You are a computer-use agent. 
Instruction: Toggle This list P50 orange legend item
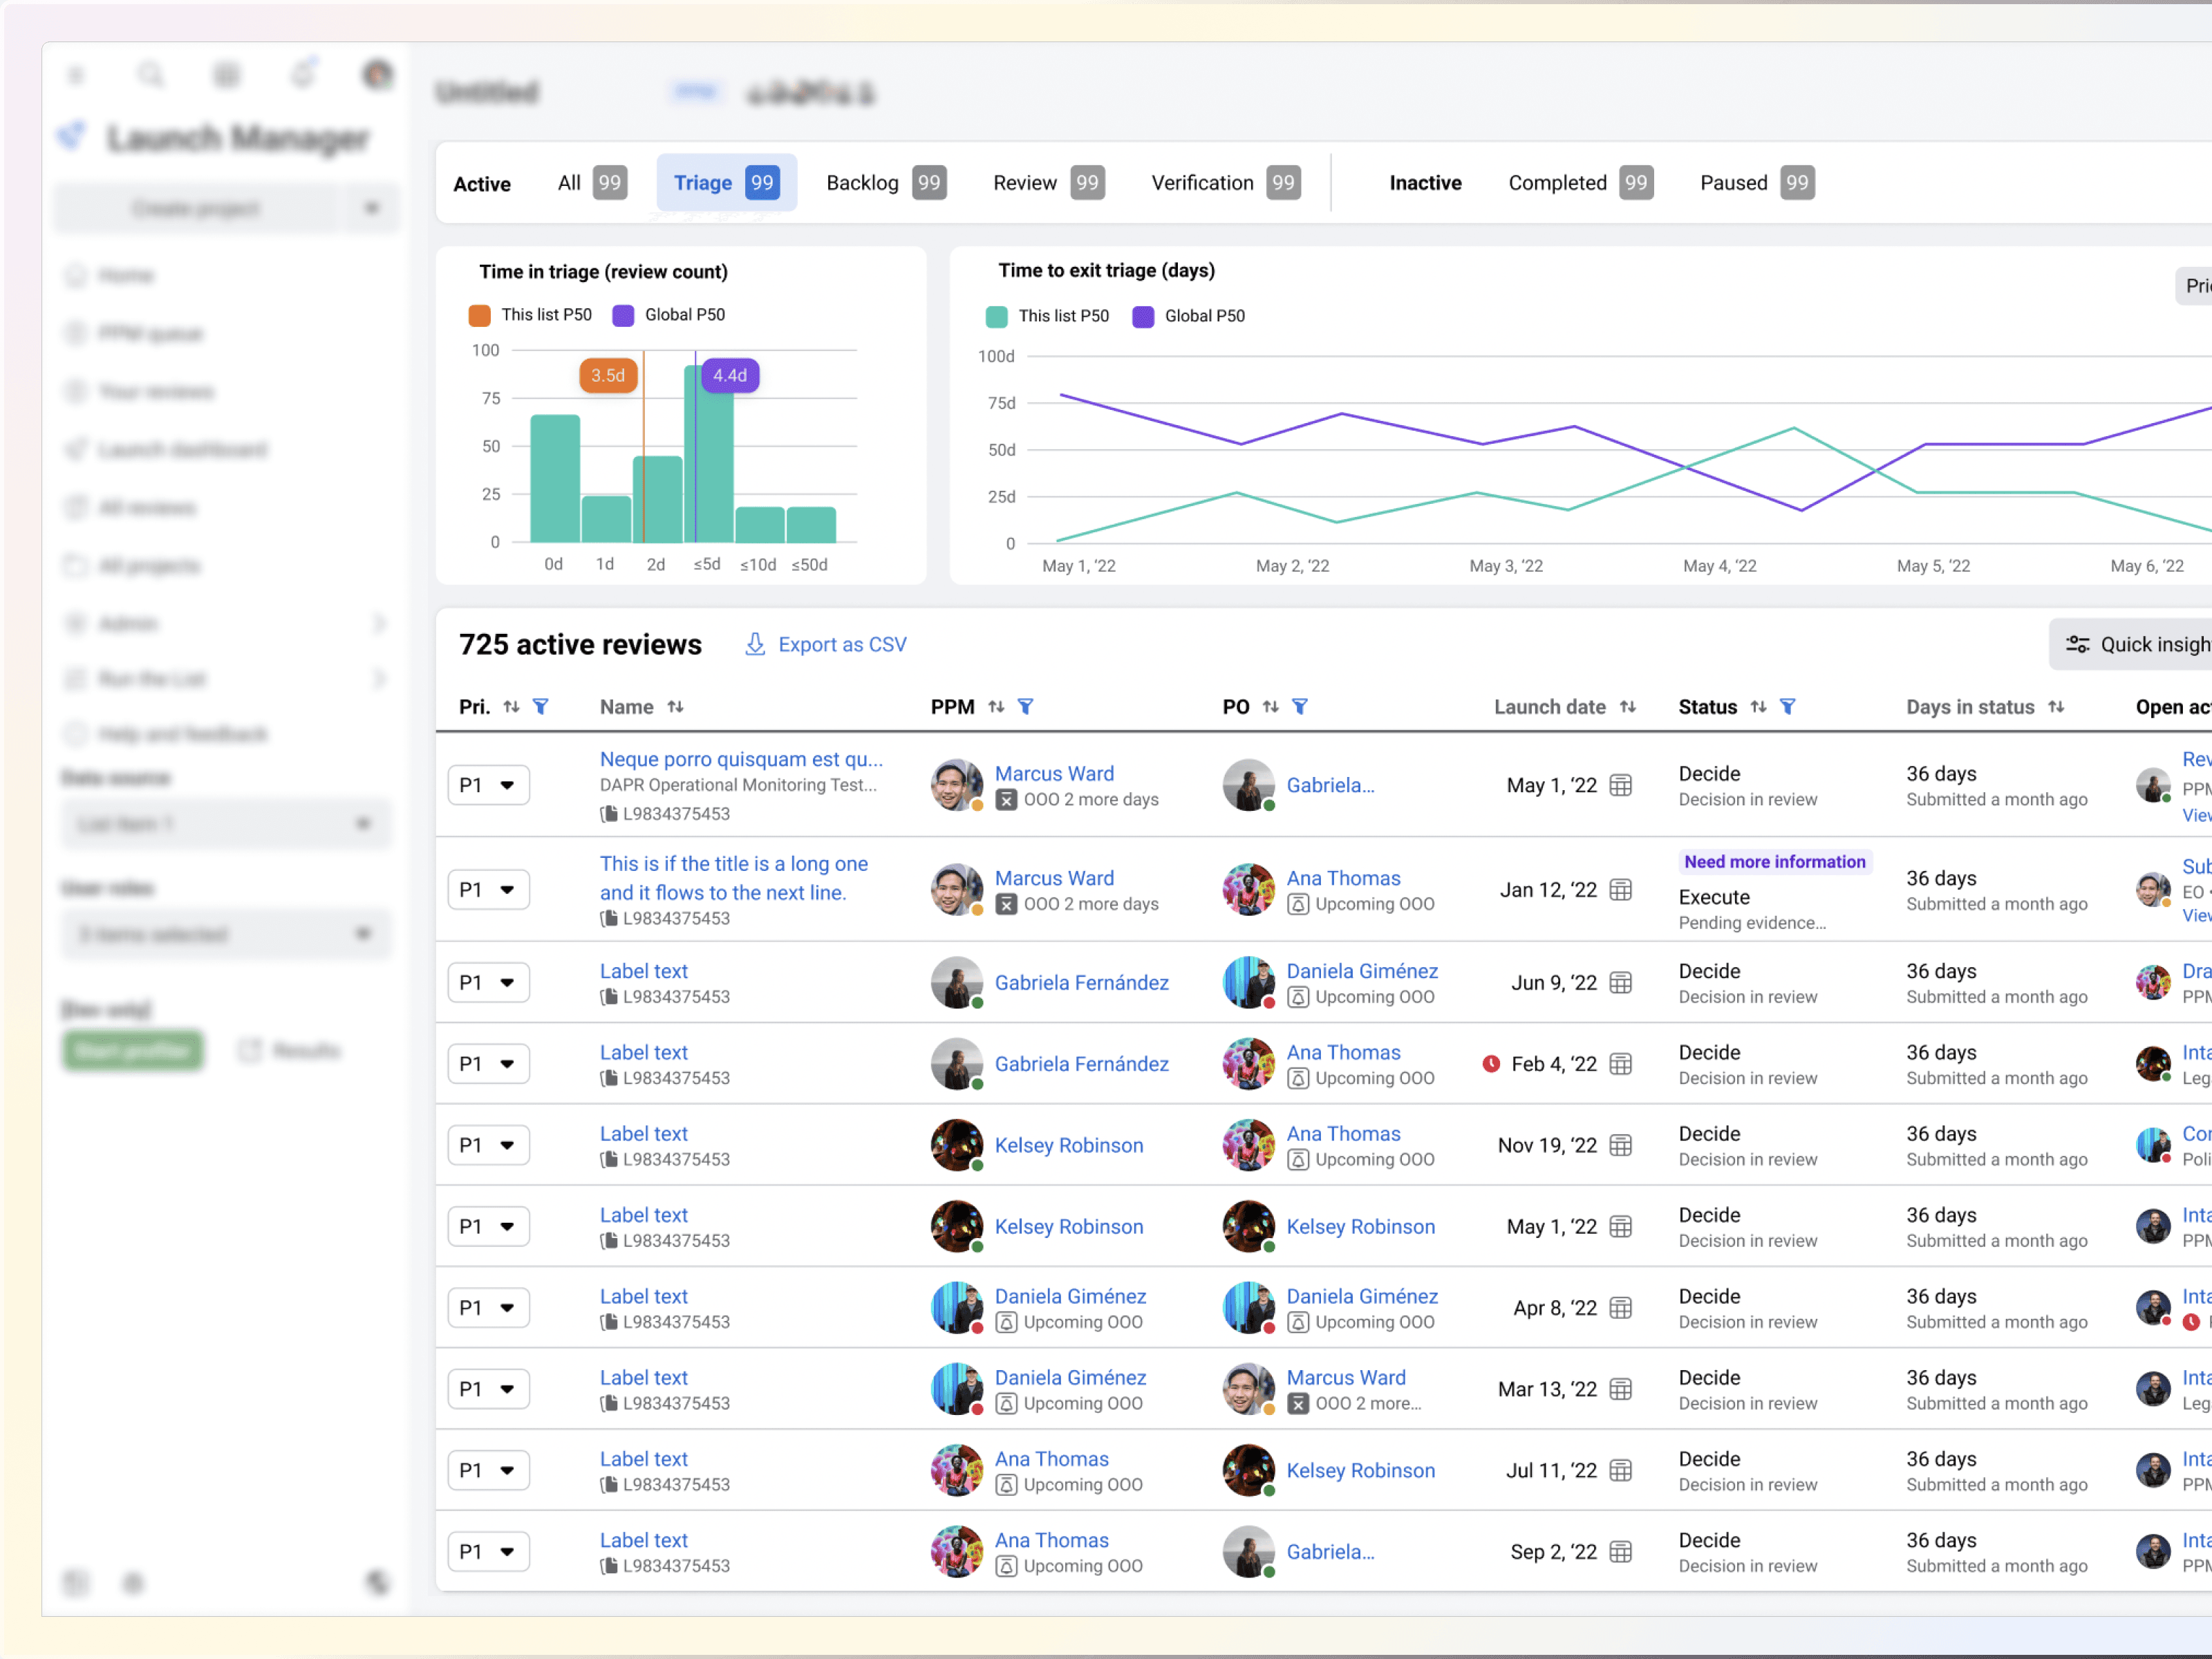(x=480, y=315)
